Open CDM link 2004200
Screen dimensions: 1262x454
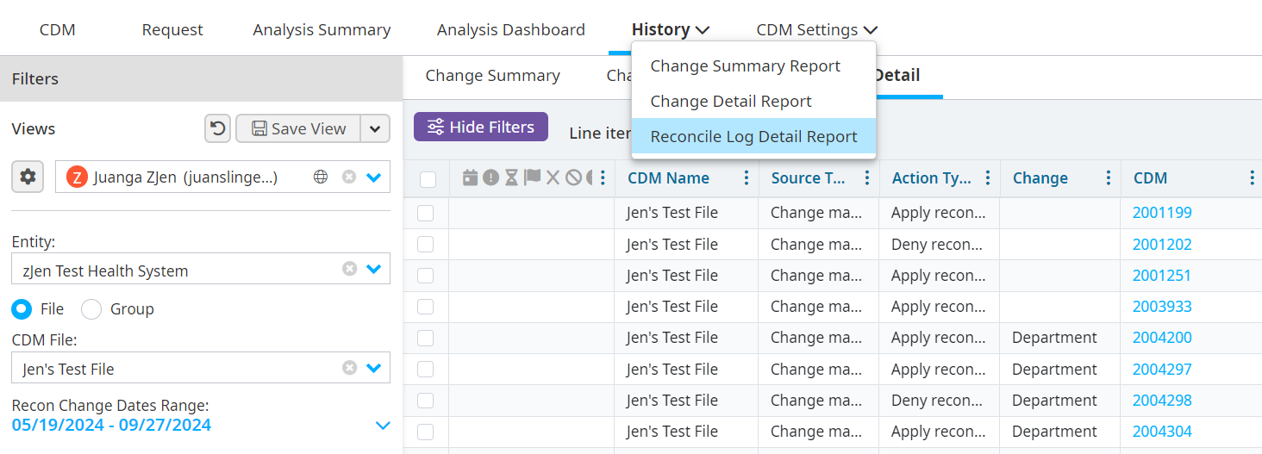1161,338
